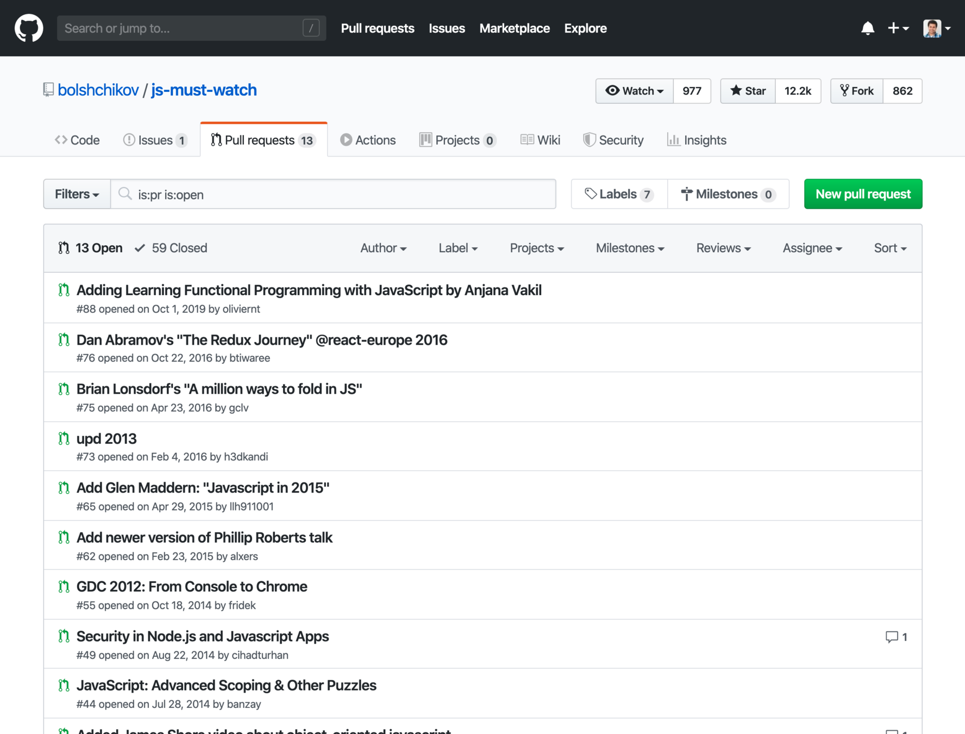Open js-must-watch repository link
The height and width of the screenshot is (734, 965).
pyautogui.click(x=204, y=90)
